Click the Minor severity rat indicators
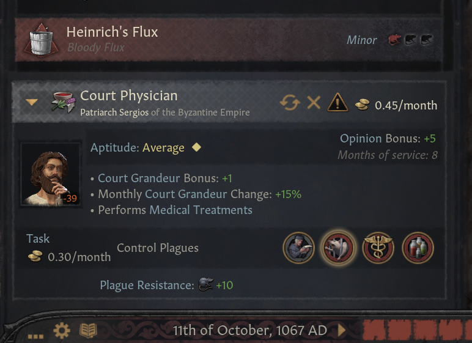This screenshot has width=472, height=343. tap(411, 40)
